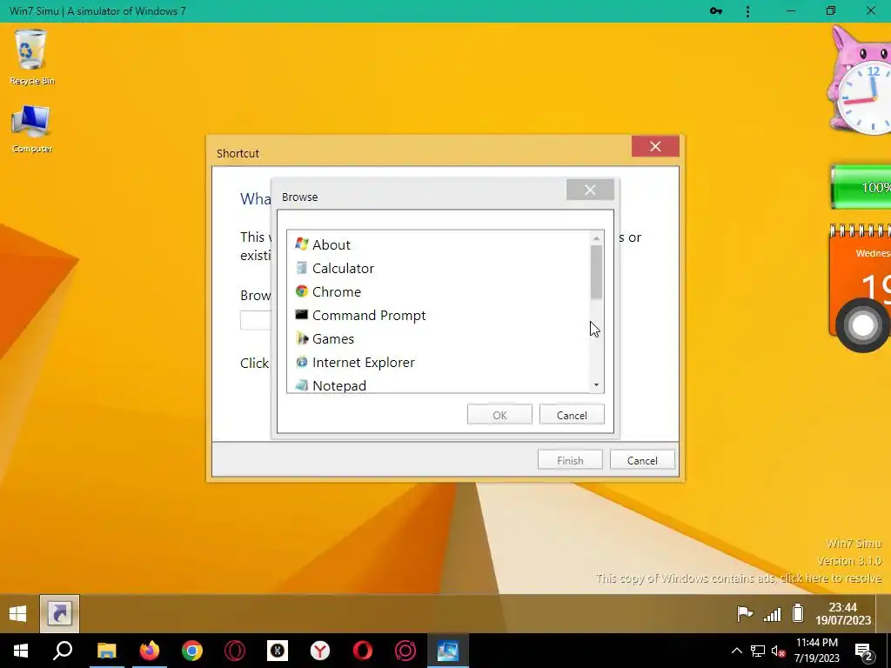Click the key icon in title bar
Image resolution: width=891 pixels, height=668 pixels.
pos(716,10)
